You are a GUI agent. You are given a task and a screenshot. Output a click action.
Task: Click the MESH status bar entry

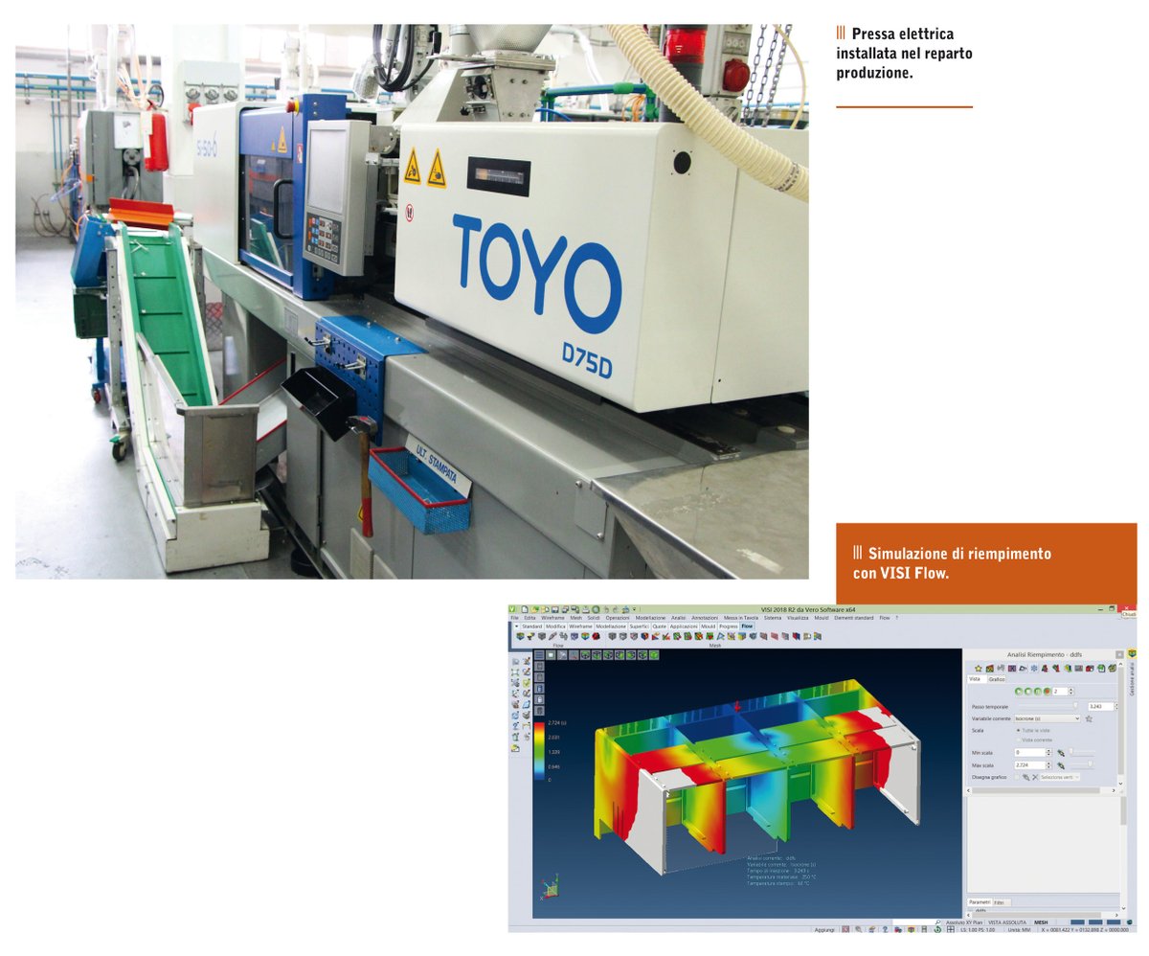pyautogui.click(x=1041, y=922)
